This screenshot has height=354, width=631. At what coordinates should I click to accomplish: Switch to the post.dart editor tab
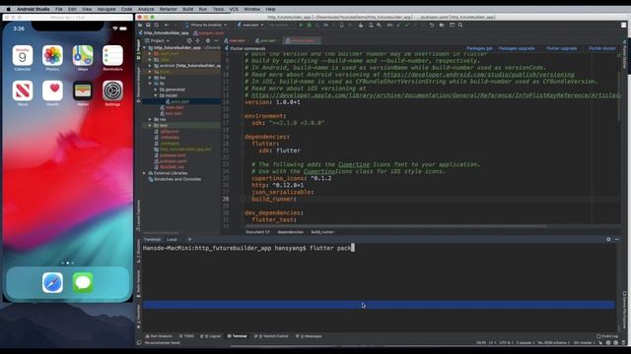tap(267, 40)
